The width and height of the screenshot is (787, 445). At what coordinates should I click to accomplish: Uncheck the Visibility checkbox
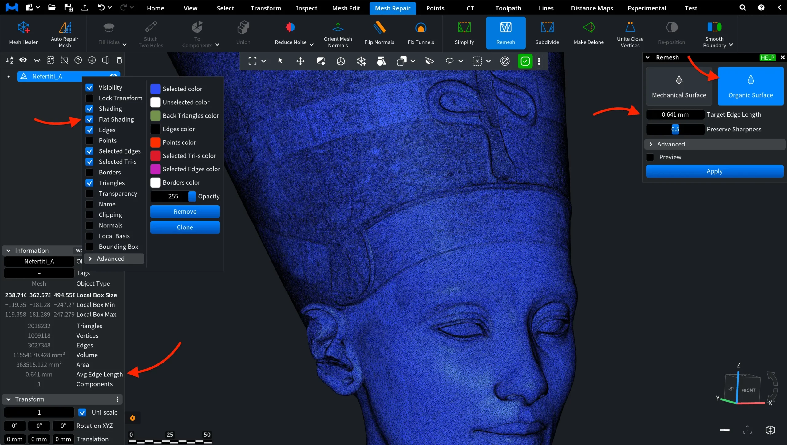click(89, 88)
